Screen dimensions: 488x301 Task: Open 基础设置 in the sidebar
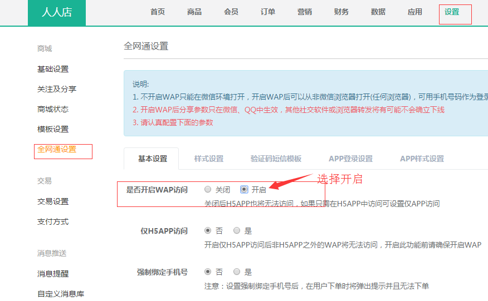click(53, 69)
